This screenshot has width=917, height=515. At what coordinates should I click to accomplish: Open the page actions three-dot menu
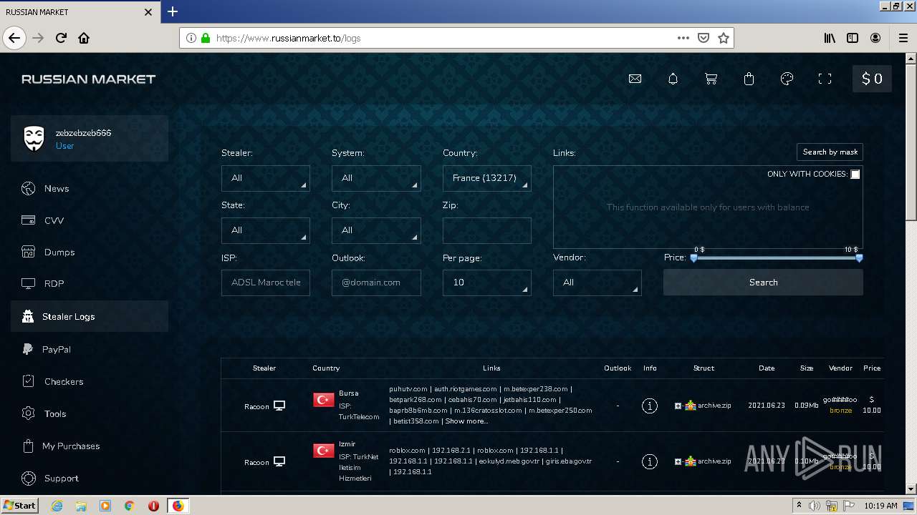[683, 38]
